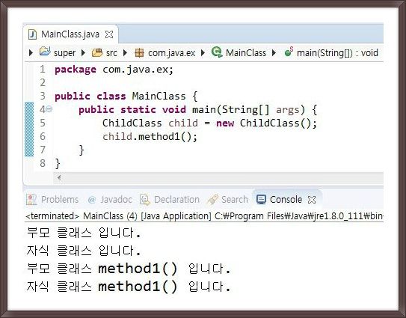Click 'package com.java.ex;' on line 1
This screenshot has width=406, height=318.
coord(114,70)
